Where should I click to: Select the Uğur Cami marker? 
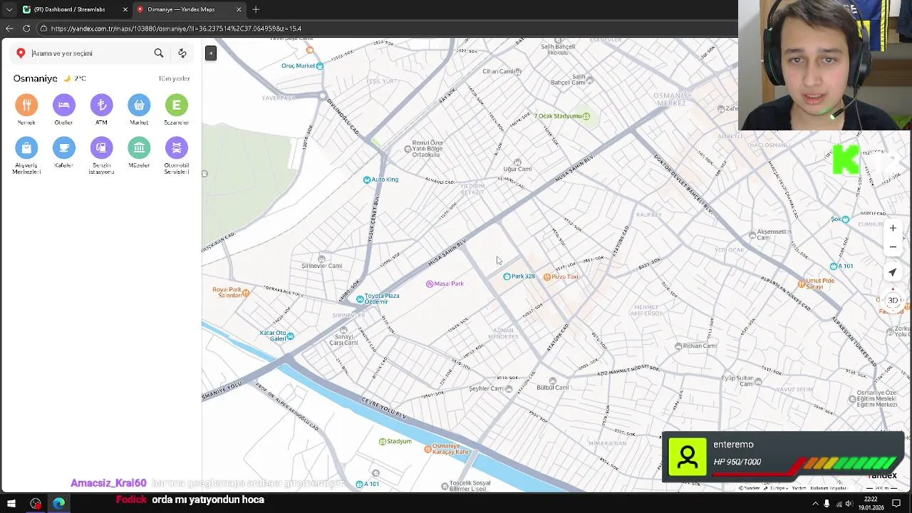pos(518,162)
